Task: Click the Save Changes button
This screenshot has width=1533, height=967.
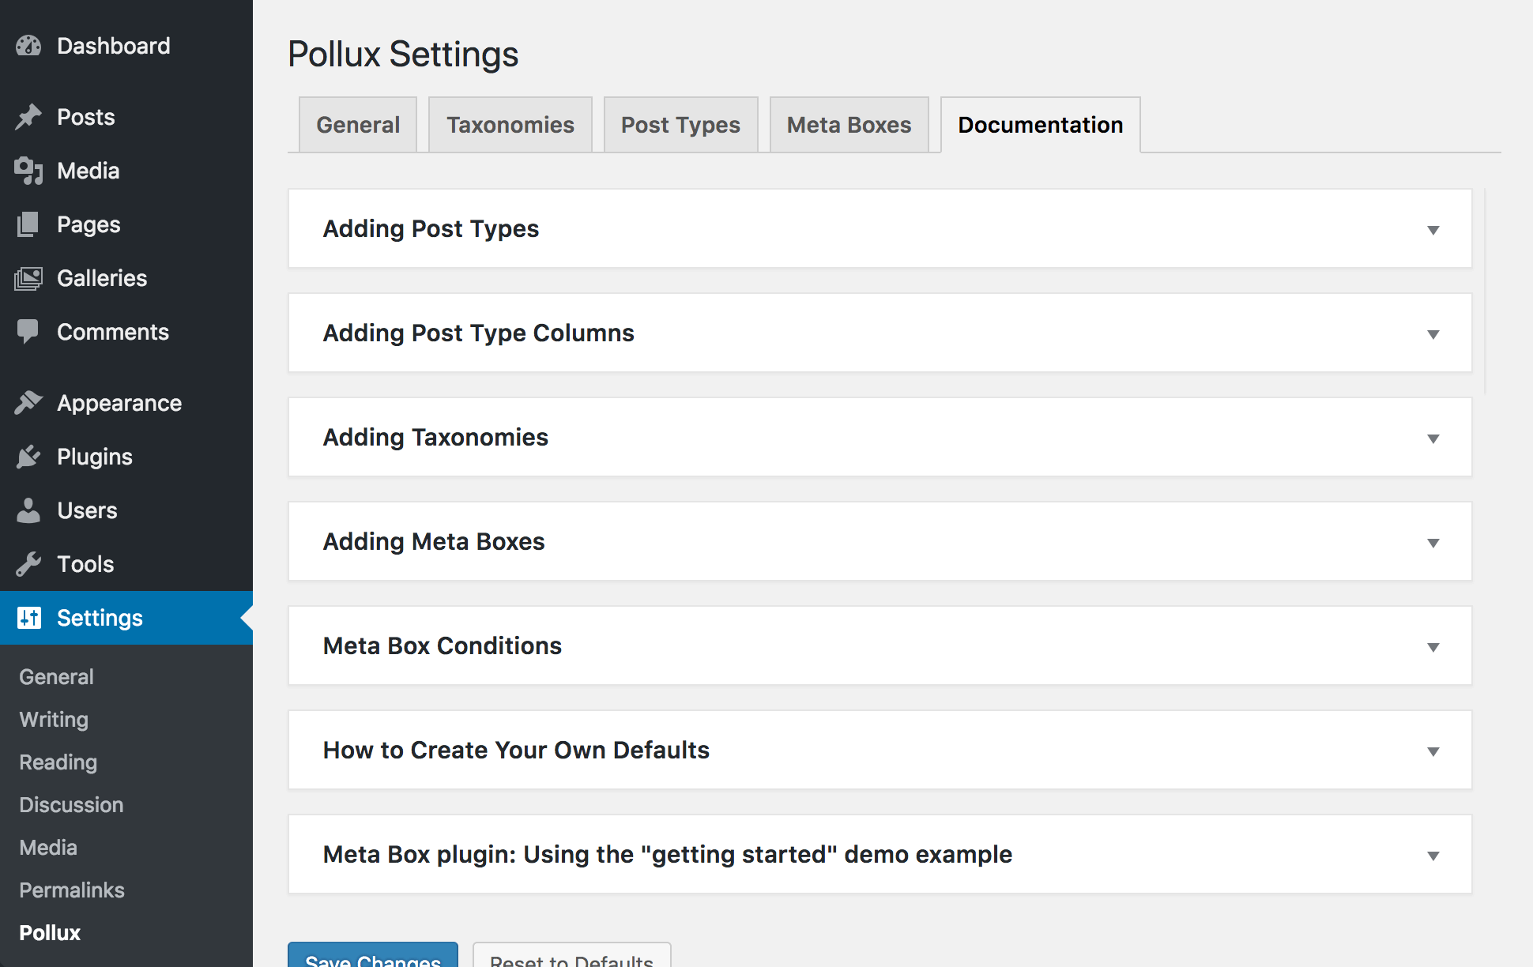Action: (x=373, y=955)
